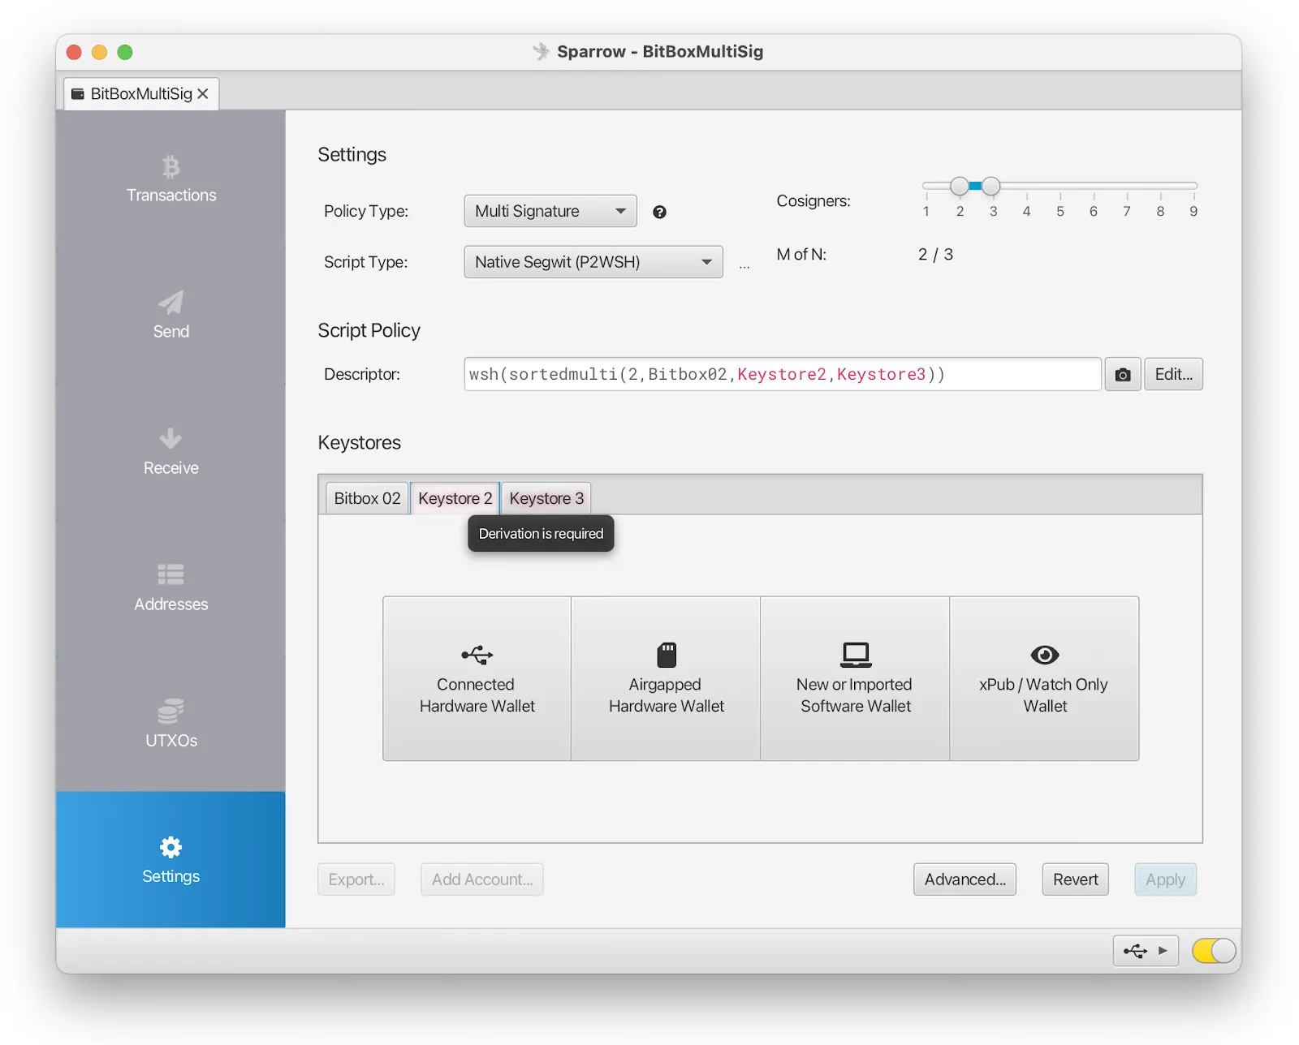Toggle the server connection switch
Viewport: 1299px width, 1045px height.
tap(1214, 951)
